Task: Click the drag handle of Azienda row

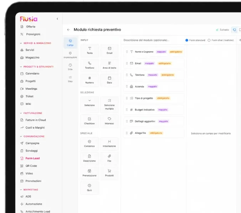Action: pyautogui.click(x=127, y=87)
